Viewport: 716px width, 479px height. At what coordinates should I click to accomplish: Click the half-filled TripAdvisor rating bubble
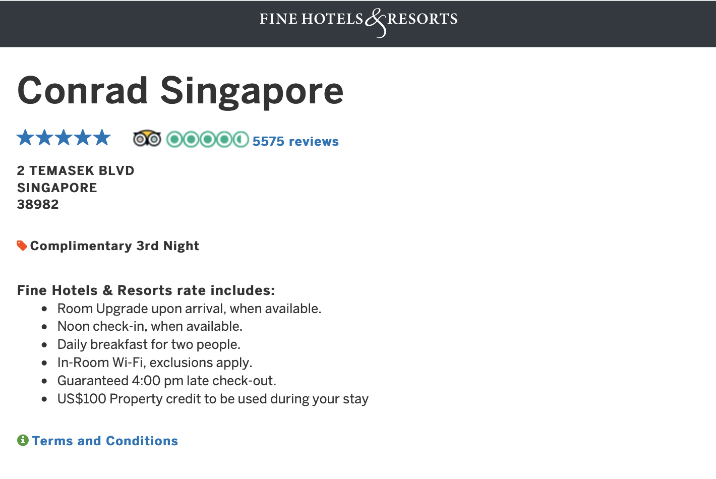(x=241, y=139)
